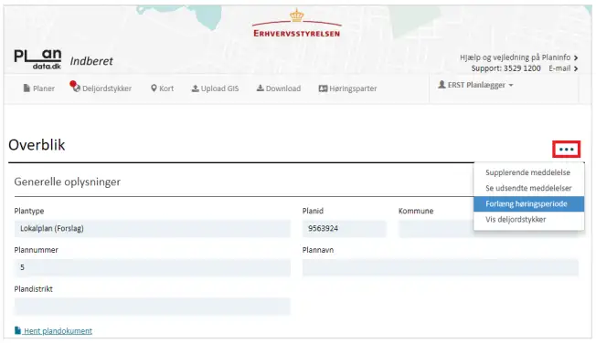Open Hent plandokument link
Viewport: 596px width, 343px height.
tap(53, 331)
